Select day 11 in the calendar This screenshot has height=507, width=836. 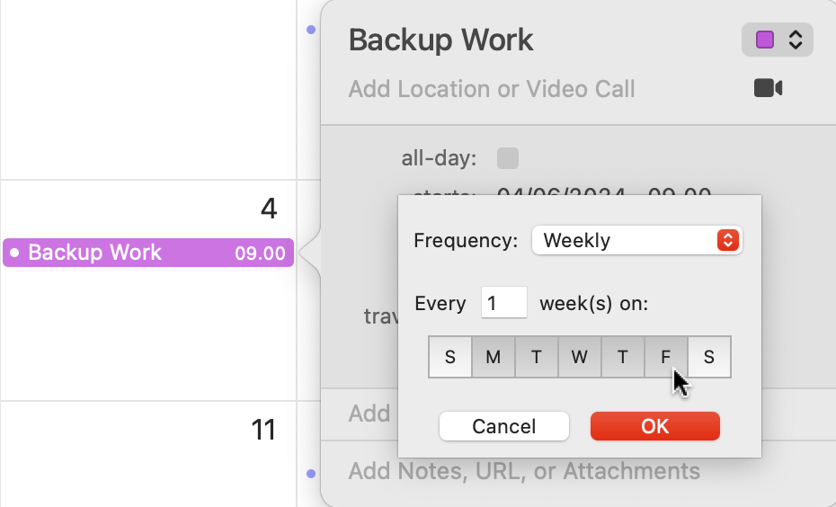click(262, 431)
